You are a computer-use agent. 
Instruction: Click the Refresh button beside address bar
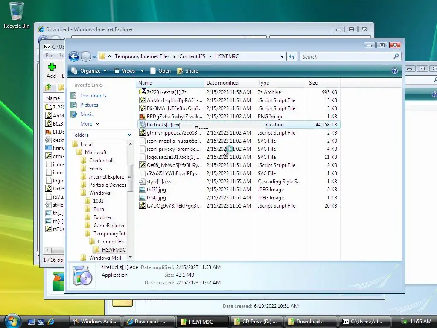[x=292, y=57]
